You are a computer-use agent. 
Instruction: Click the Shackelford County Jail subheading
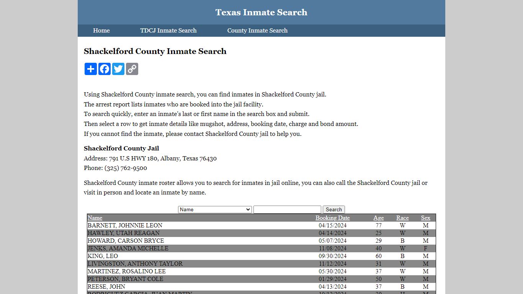[121, 148]
